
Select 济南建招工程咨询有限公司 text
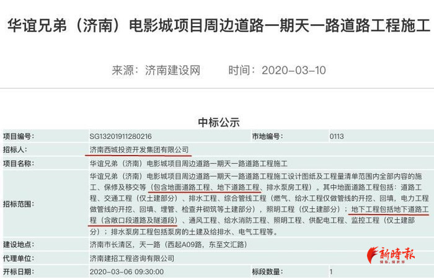click(131, 258)
